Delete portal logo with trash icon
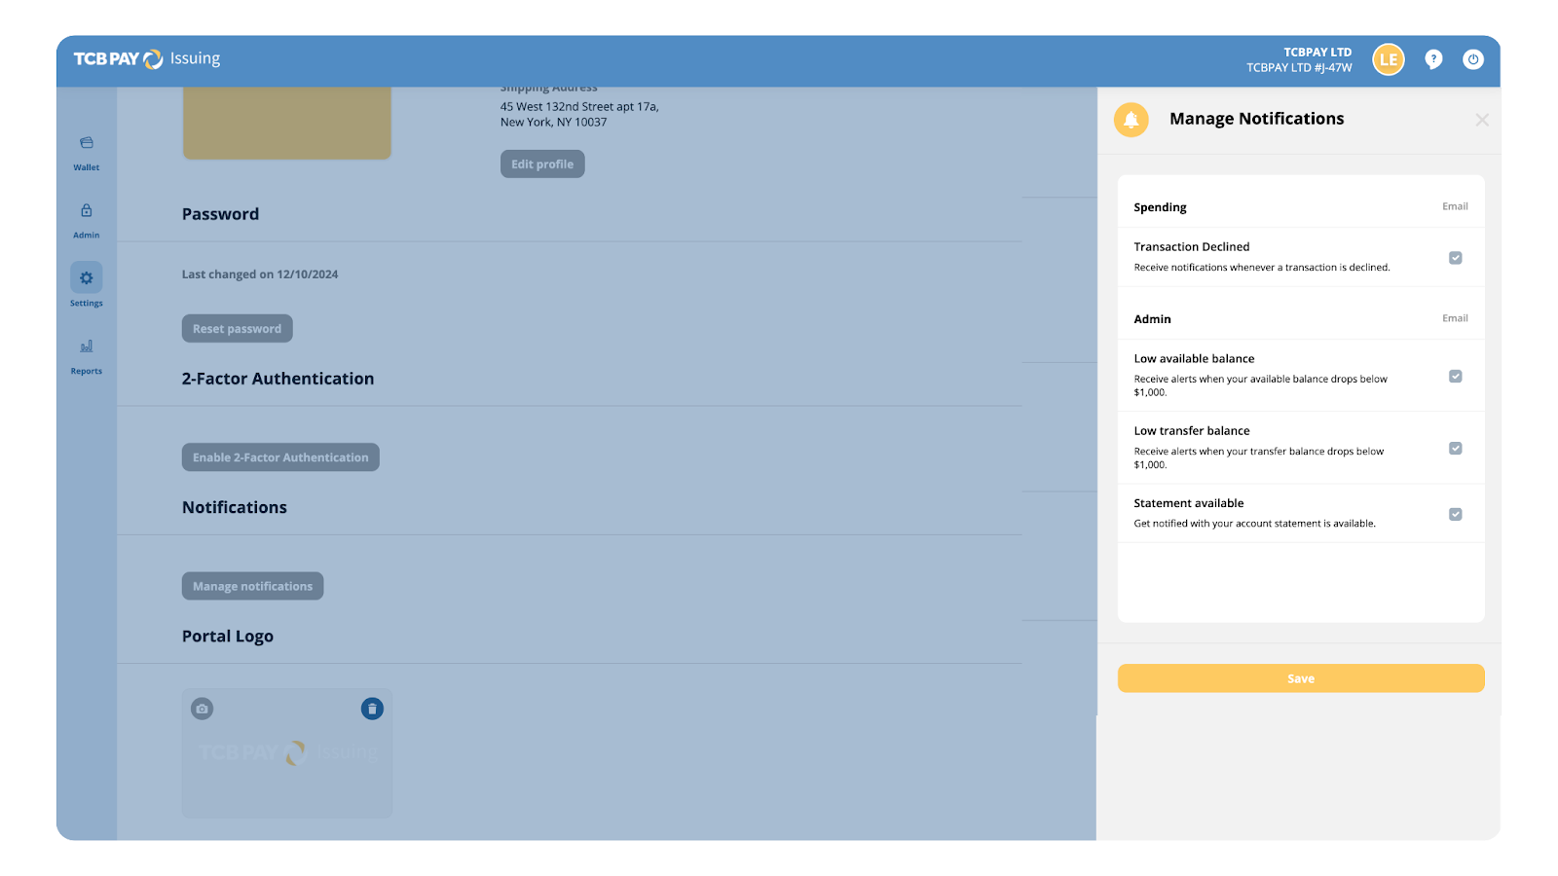Image resolution: width=1558 pixels, height=876 pixels. [372, 709]
